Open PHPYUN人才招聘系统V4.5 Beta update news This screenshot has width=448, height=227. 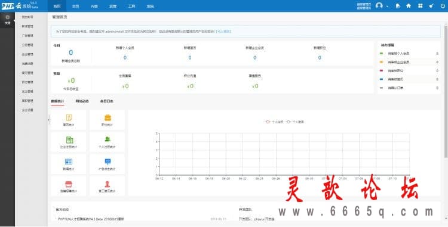coord(91,219)
